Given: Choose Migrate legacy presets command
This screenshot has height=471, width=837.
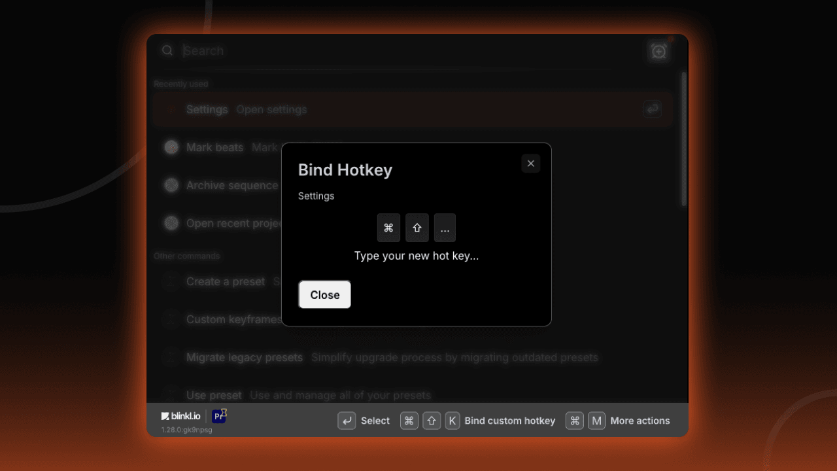Looking at the screenshot, I should [245, 357].
